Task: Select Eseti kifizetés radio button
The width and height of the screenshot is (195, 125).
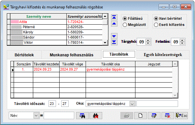Action: pyautogui.click(x=156, y=25)
